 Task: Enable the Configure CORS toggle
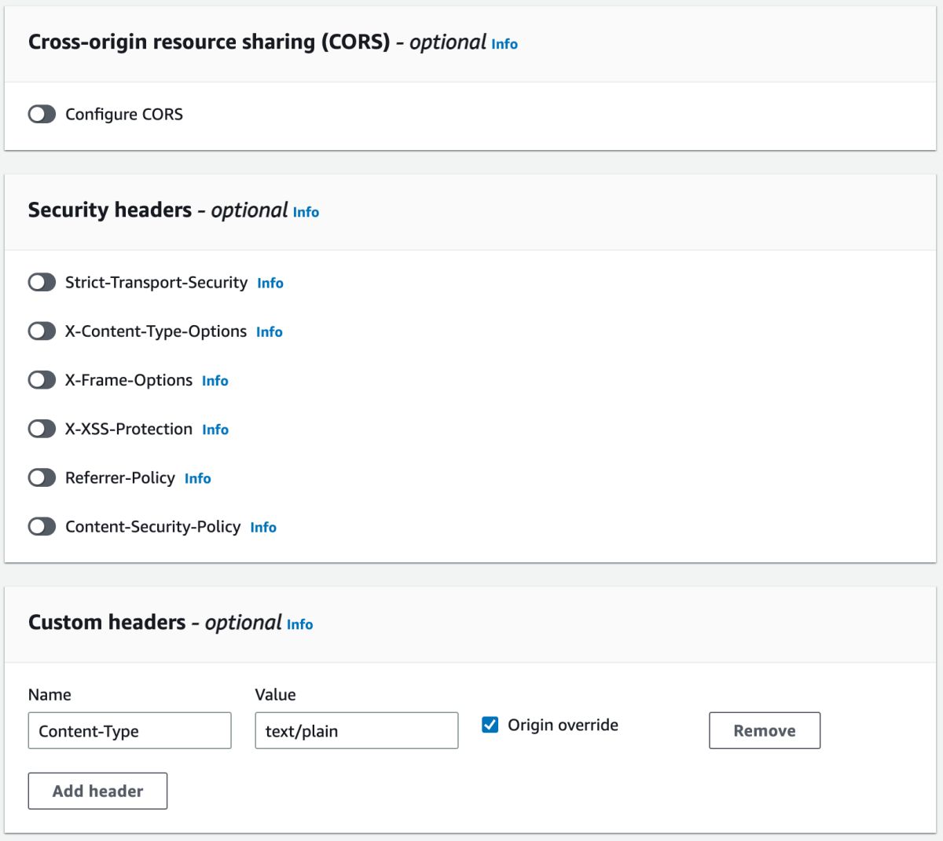click(x=42, y=115)
